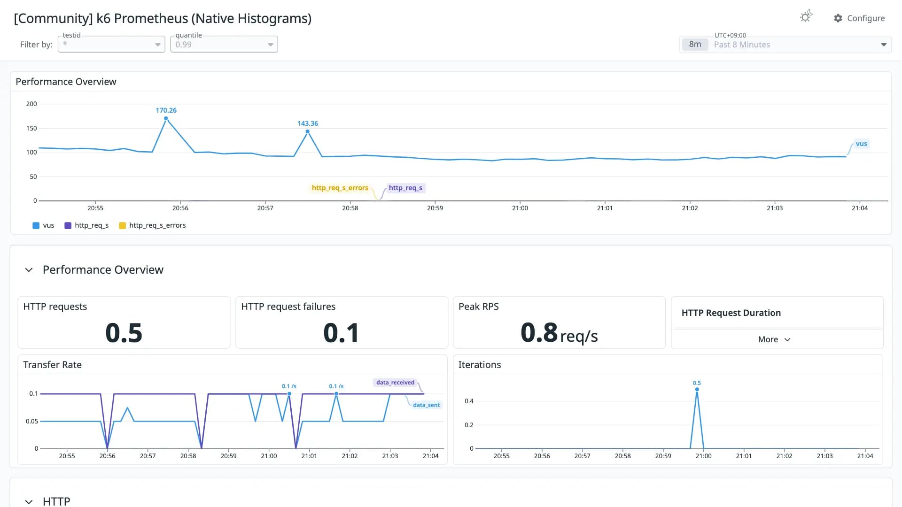Toggle the light/dark theme icon

806,17
